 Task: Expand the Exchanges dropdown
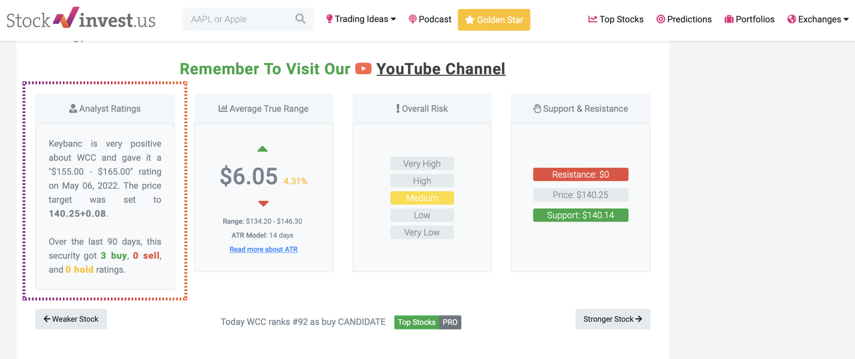click(818, 19)
